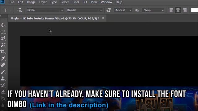Viewport: 198px width, 111px height.
Task: Open the Filter menu
Action: [x=75, y=2]
